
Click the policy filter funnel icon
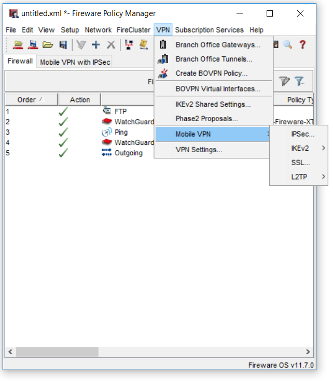tap(299, 81)
